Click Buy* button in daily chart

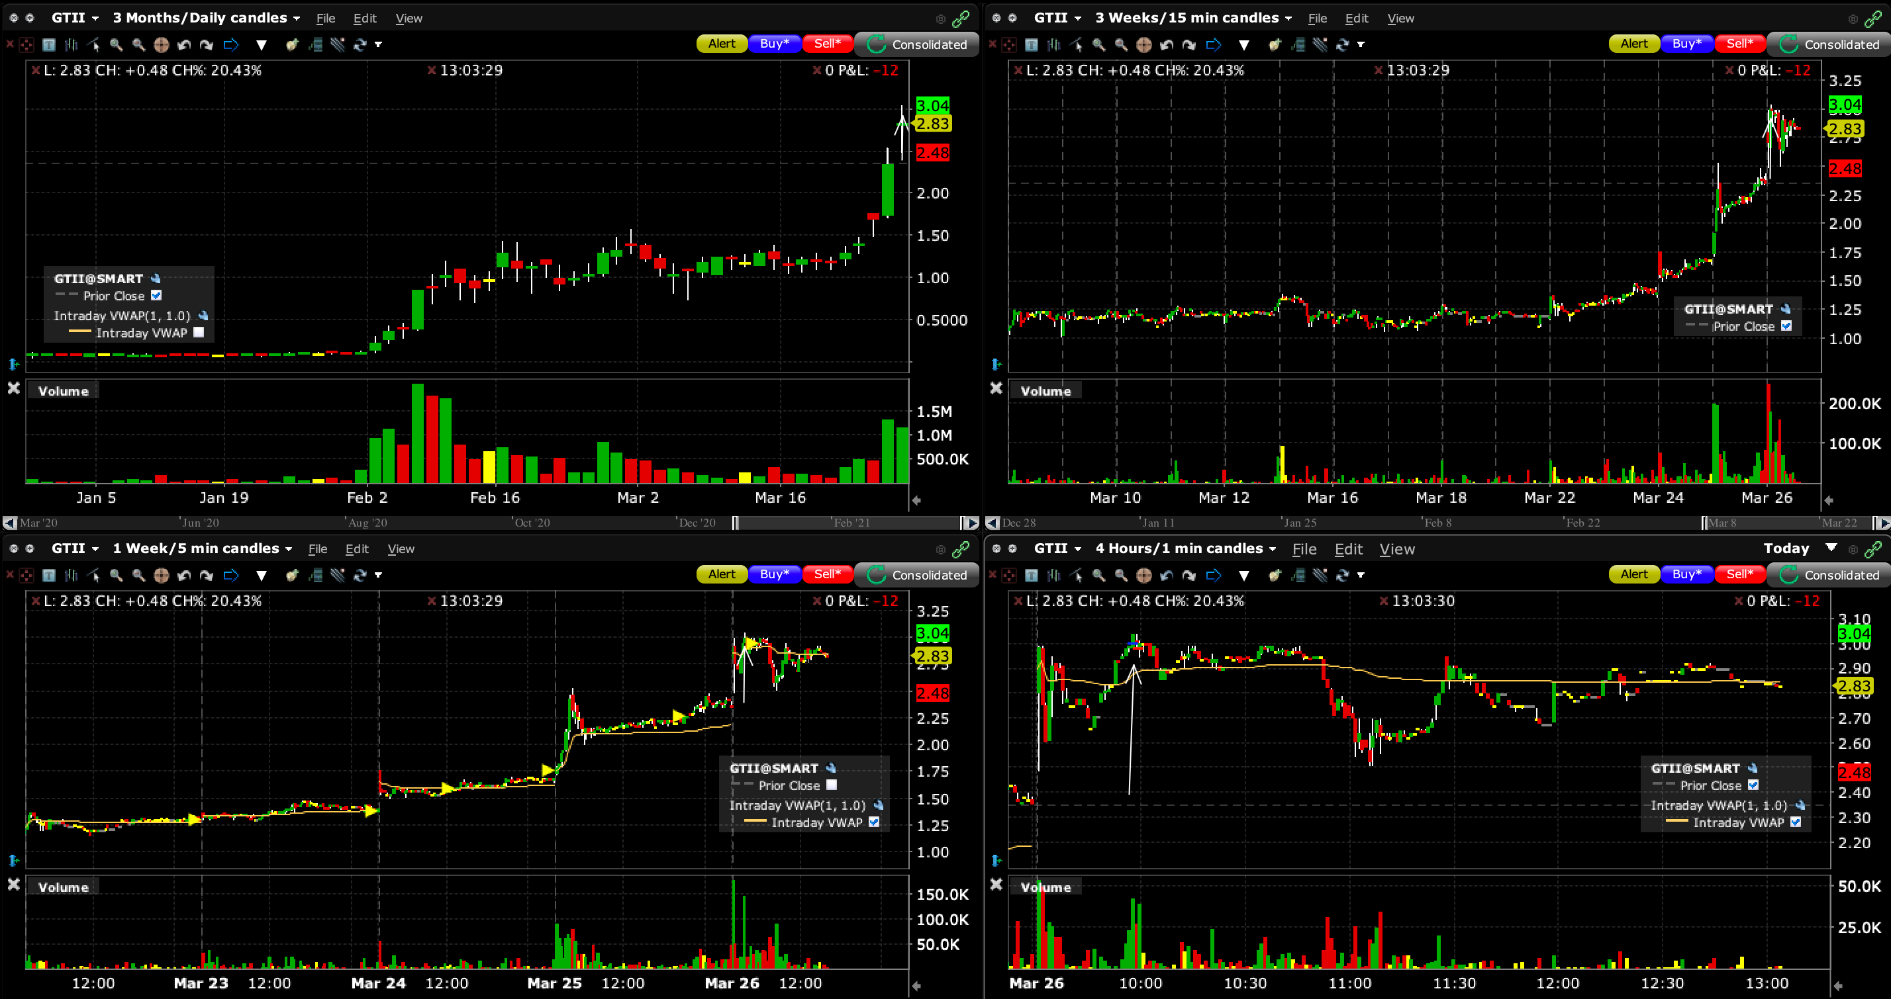tap(775, 44)
